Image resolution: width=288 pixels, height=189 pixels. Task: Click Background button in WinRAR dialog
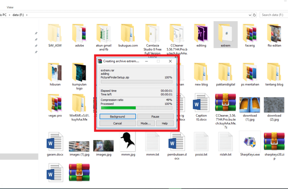pos(118,116)
